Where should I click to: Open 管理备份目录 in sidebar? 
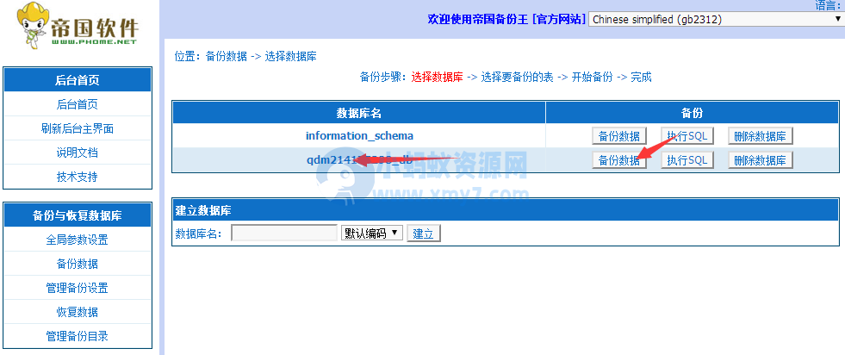[x=77, y=337]
